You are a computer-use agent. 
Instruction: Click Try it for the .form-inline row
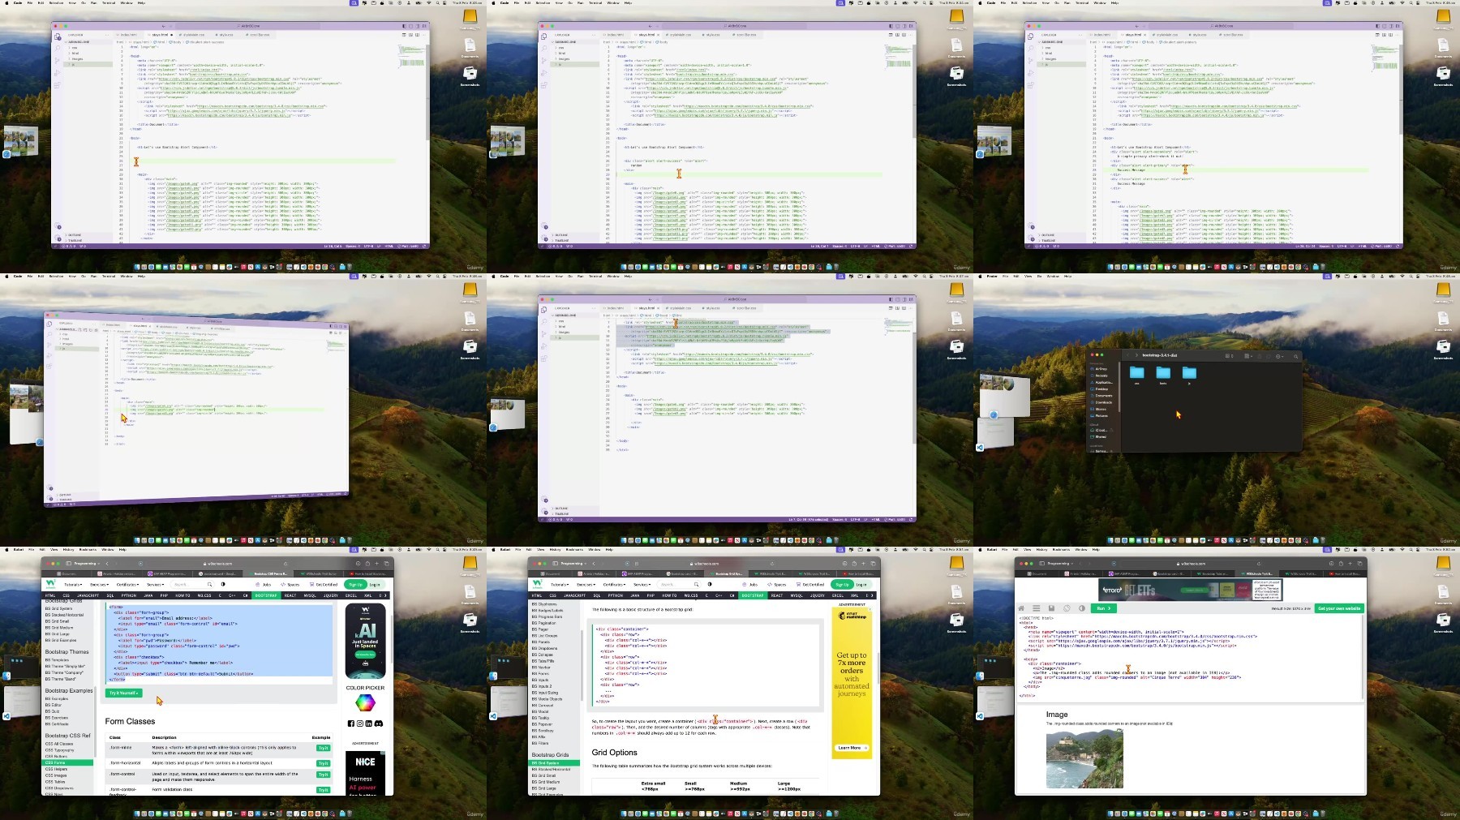(x=323, y=748)
